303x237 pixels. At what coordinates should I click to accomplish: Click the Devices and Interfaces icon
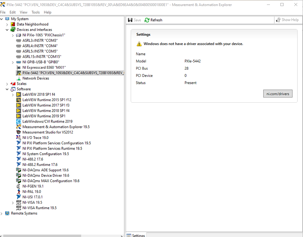tap(13, 30)
